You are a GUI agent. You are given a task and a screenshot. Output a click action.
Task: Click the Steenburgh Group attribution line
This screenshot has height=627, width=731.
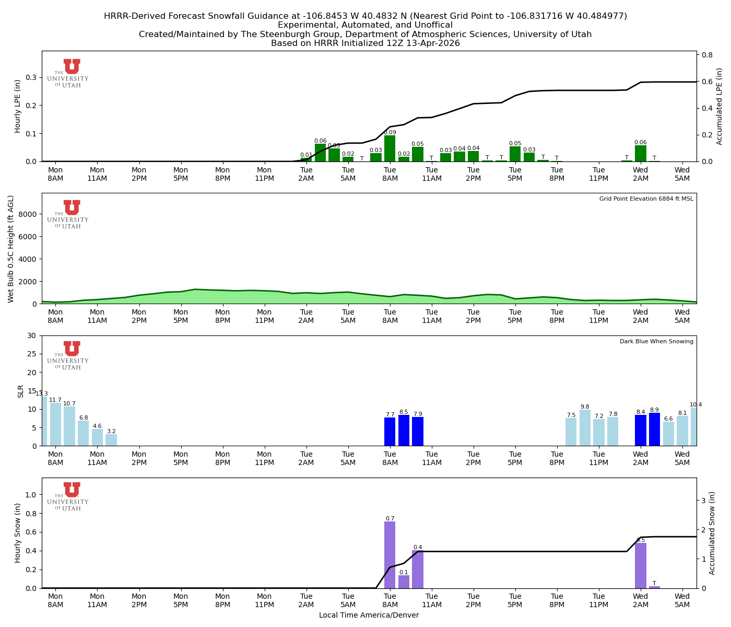pyautogui.click(x=365, y=34)
